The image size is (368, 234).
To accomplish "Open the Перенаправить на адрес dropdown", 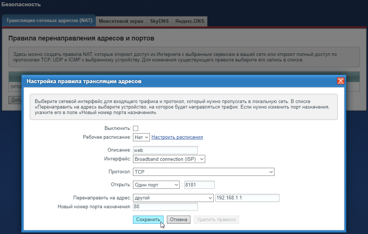I will [173, 198].
